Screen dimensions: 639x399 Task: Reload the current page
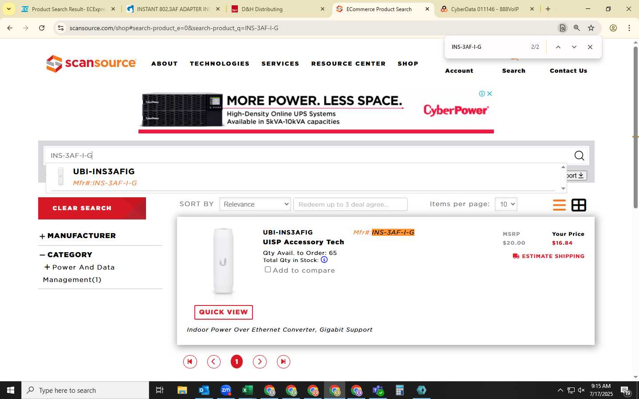click(42, 28)
